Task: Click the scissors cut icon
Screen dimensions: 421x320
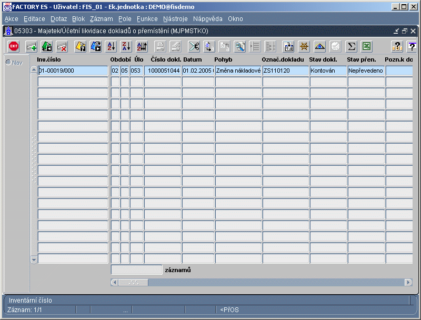Action: click(194, 46)
